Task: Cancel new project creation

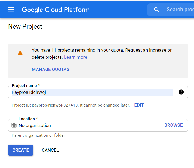Action: [x=50, y=150]
